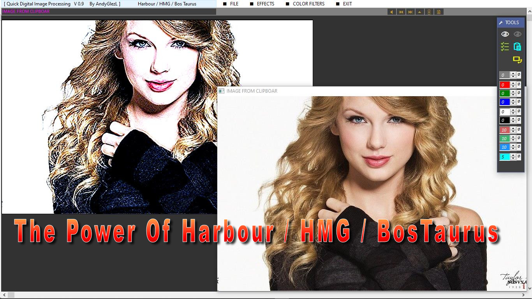Click the single left arrow toolbar icon
This screenshot has width=532, height=299.
pos(391,12)
